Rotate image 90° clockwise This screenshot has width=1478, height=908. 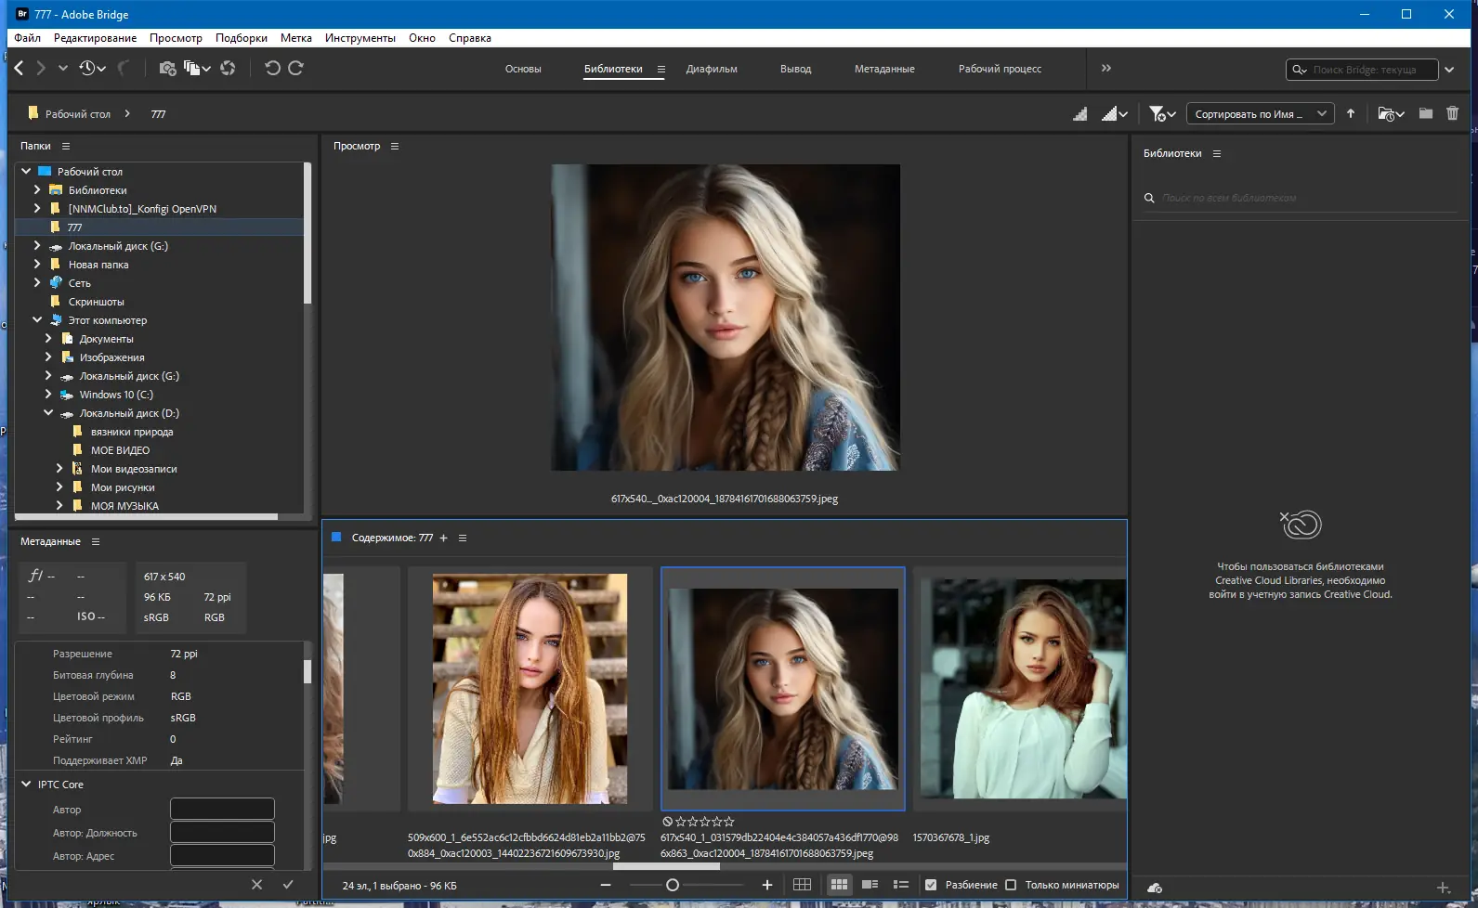point(296,68)
